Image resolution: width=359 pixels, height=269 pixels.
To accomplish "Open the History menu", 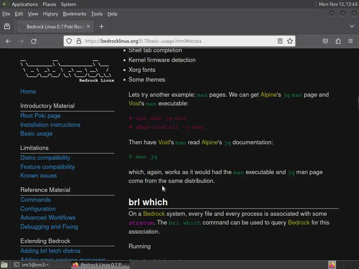I will 50,14.
